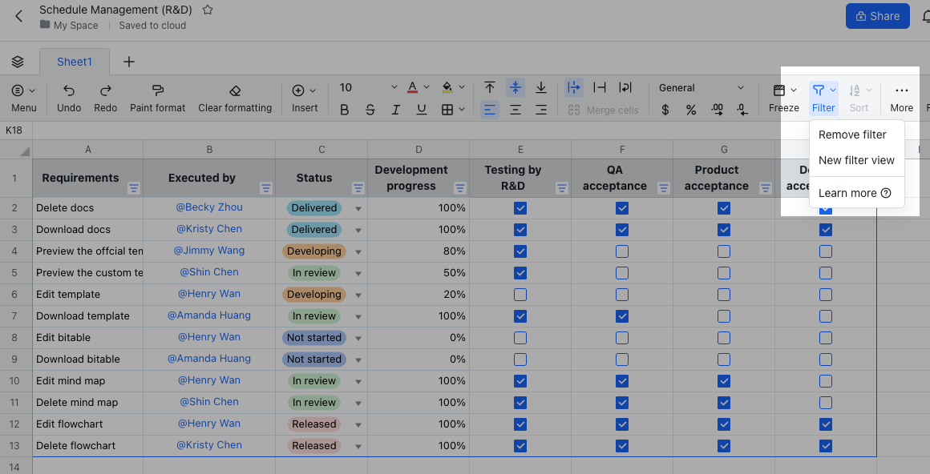Expand the General number format dropdown
The width and height of the screenshot is (930, 474).
[740, 88]
